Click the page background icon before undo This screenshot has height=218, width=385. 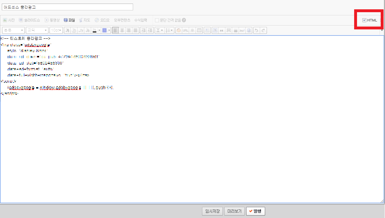(x=249, y=30)
